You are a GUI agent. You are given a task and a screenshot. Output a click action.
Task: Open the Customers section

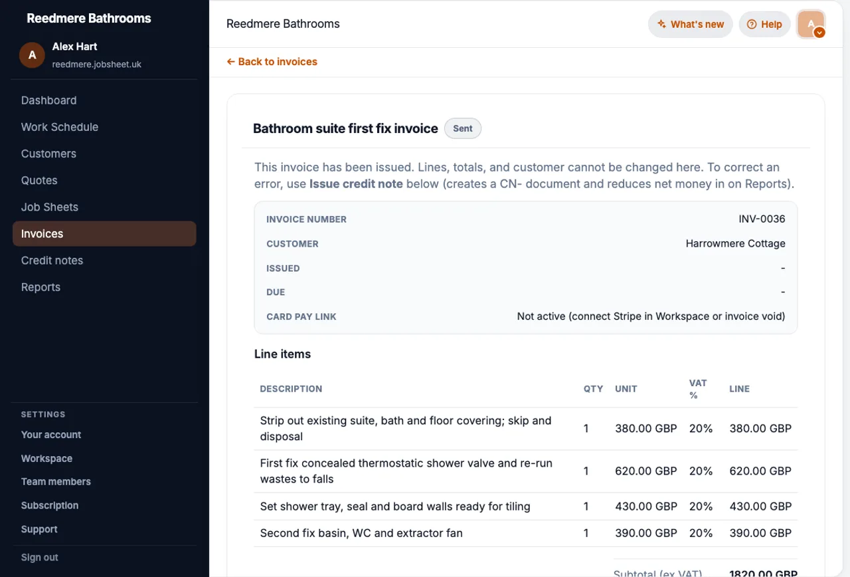48,154
